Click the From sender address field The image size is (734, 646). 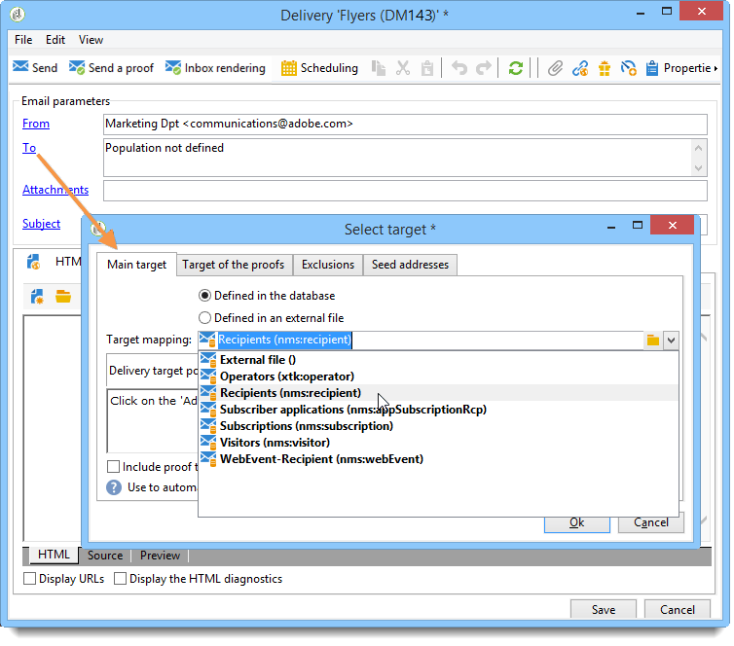pos(405,124)
